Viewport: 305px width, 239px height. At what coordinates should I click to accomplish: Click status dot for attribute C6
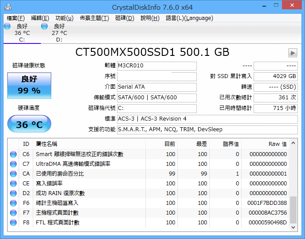pyautogui.click(x=13, y=154)
